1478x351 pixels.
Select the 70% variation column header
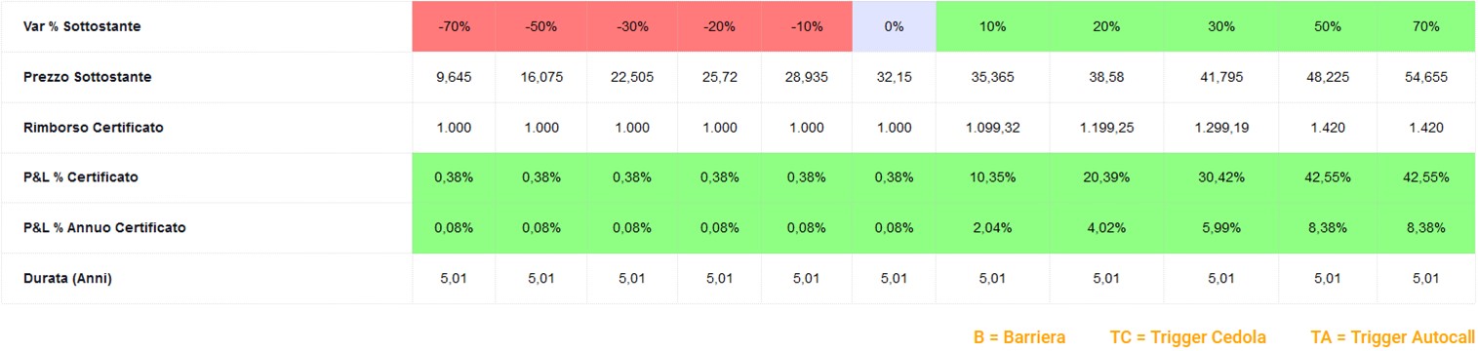[1425, 26]
